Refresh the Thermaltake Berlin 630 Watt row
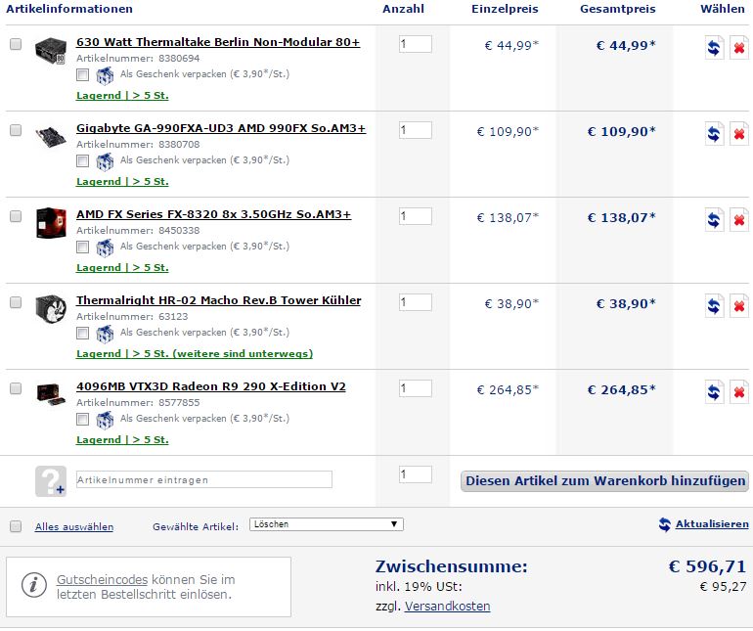This screenshot has width=753, height=631. 714,48
